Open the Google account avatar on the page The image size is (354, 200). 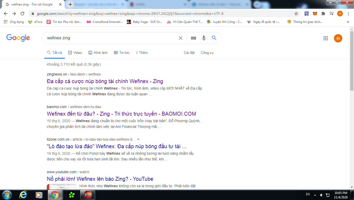(338, 38)
